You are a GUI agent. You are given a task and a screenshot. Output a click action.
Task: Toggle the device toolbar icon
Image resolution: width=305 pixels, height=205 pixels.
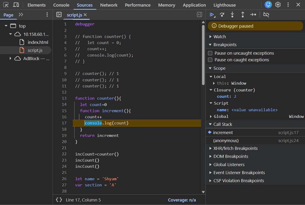(x=16, y=5)
